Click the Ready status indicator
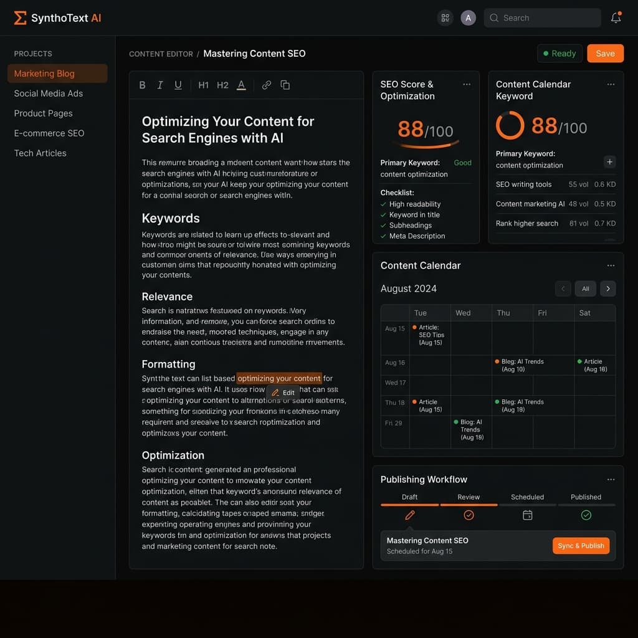The width and height of the screenshot is (638, 638). [x=560, y=54]
